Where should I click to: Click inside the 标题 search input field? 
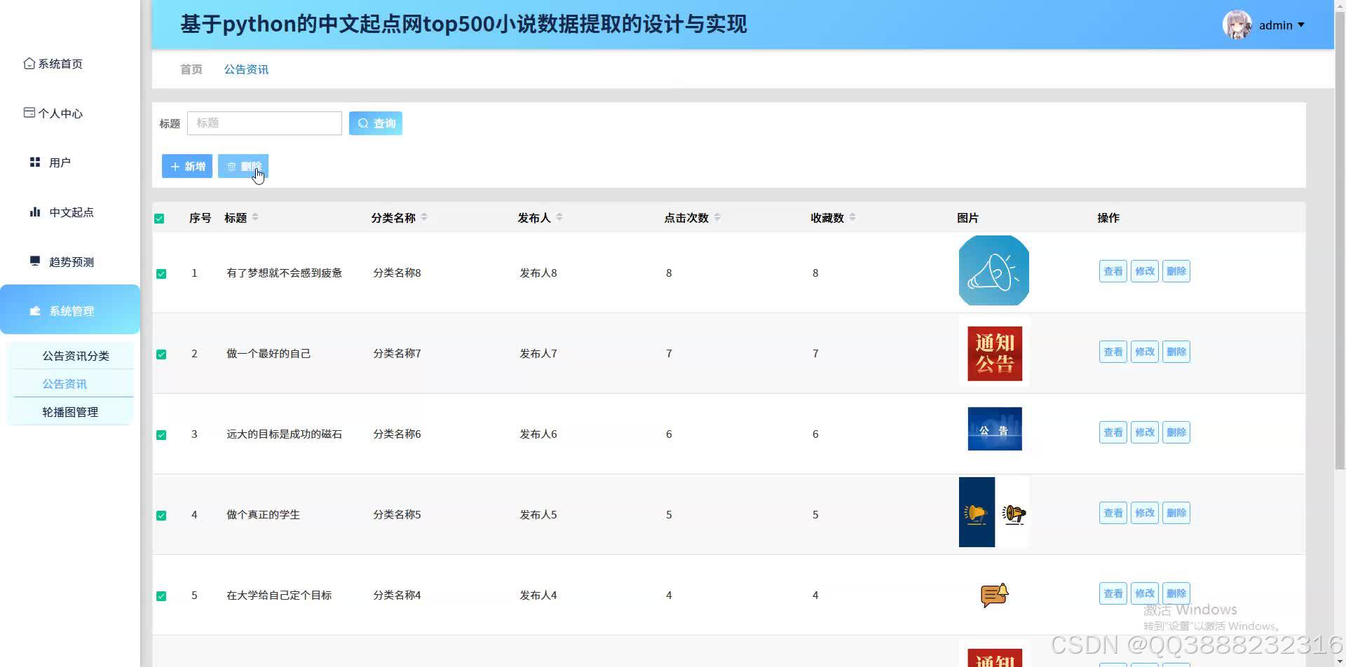(x=264, y=123)
